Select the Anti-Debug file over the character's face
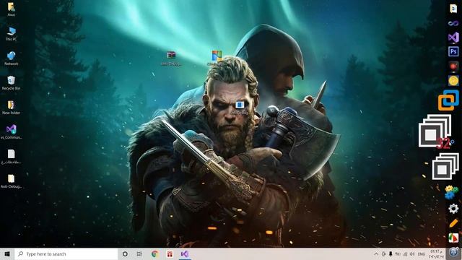This screenshot has height=260, width=462. pos(240,108)
